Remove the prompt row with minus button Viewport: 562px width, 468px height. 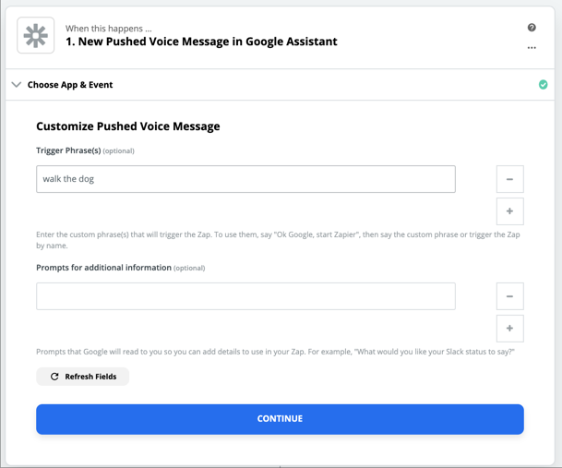pos(509,296)
